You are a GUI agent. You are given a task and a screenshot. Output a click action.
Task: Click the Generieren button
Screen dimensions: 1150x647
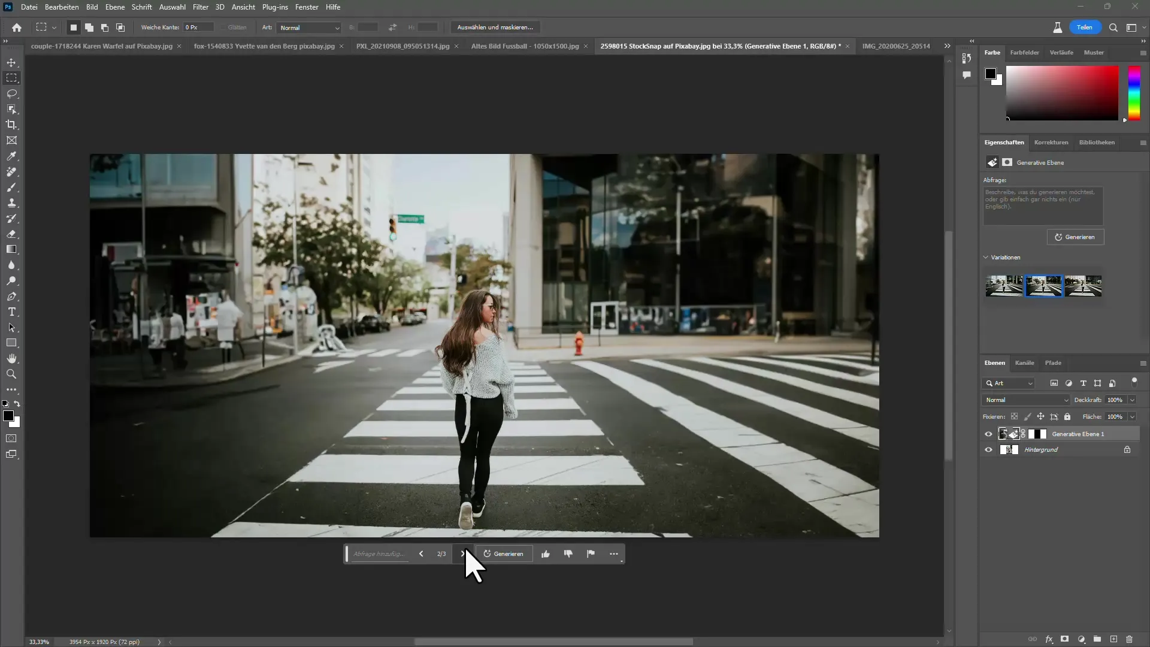pyautogui.click(x=503, y=553)
